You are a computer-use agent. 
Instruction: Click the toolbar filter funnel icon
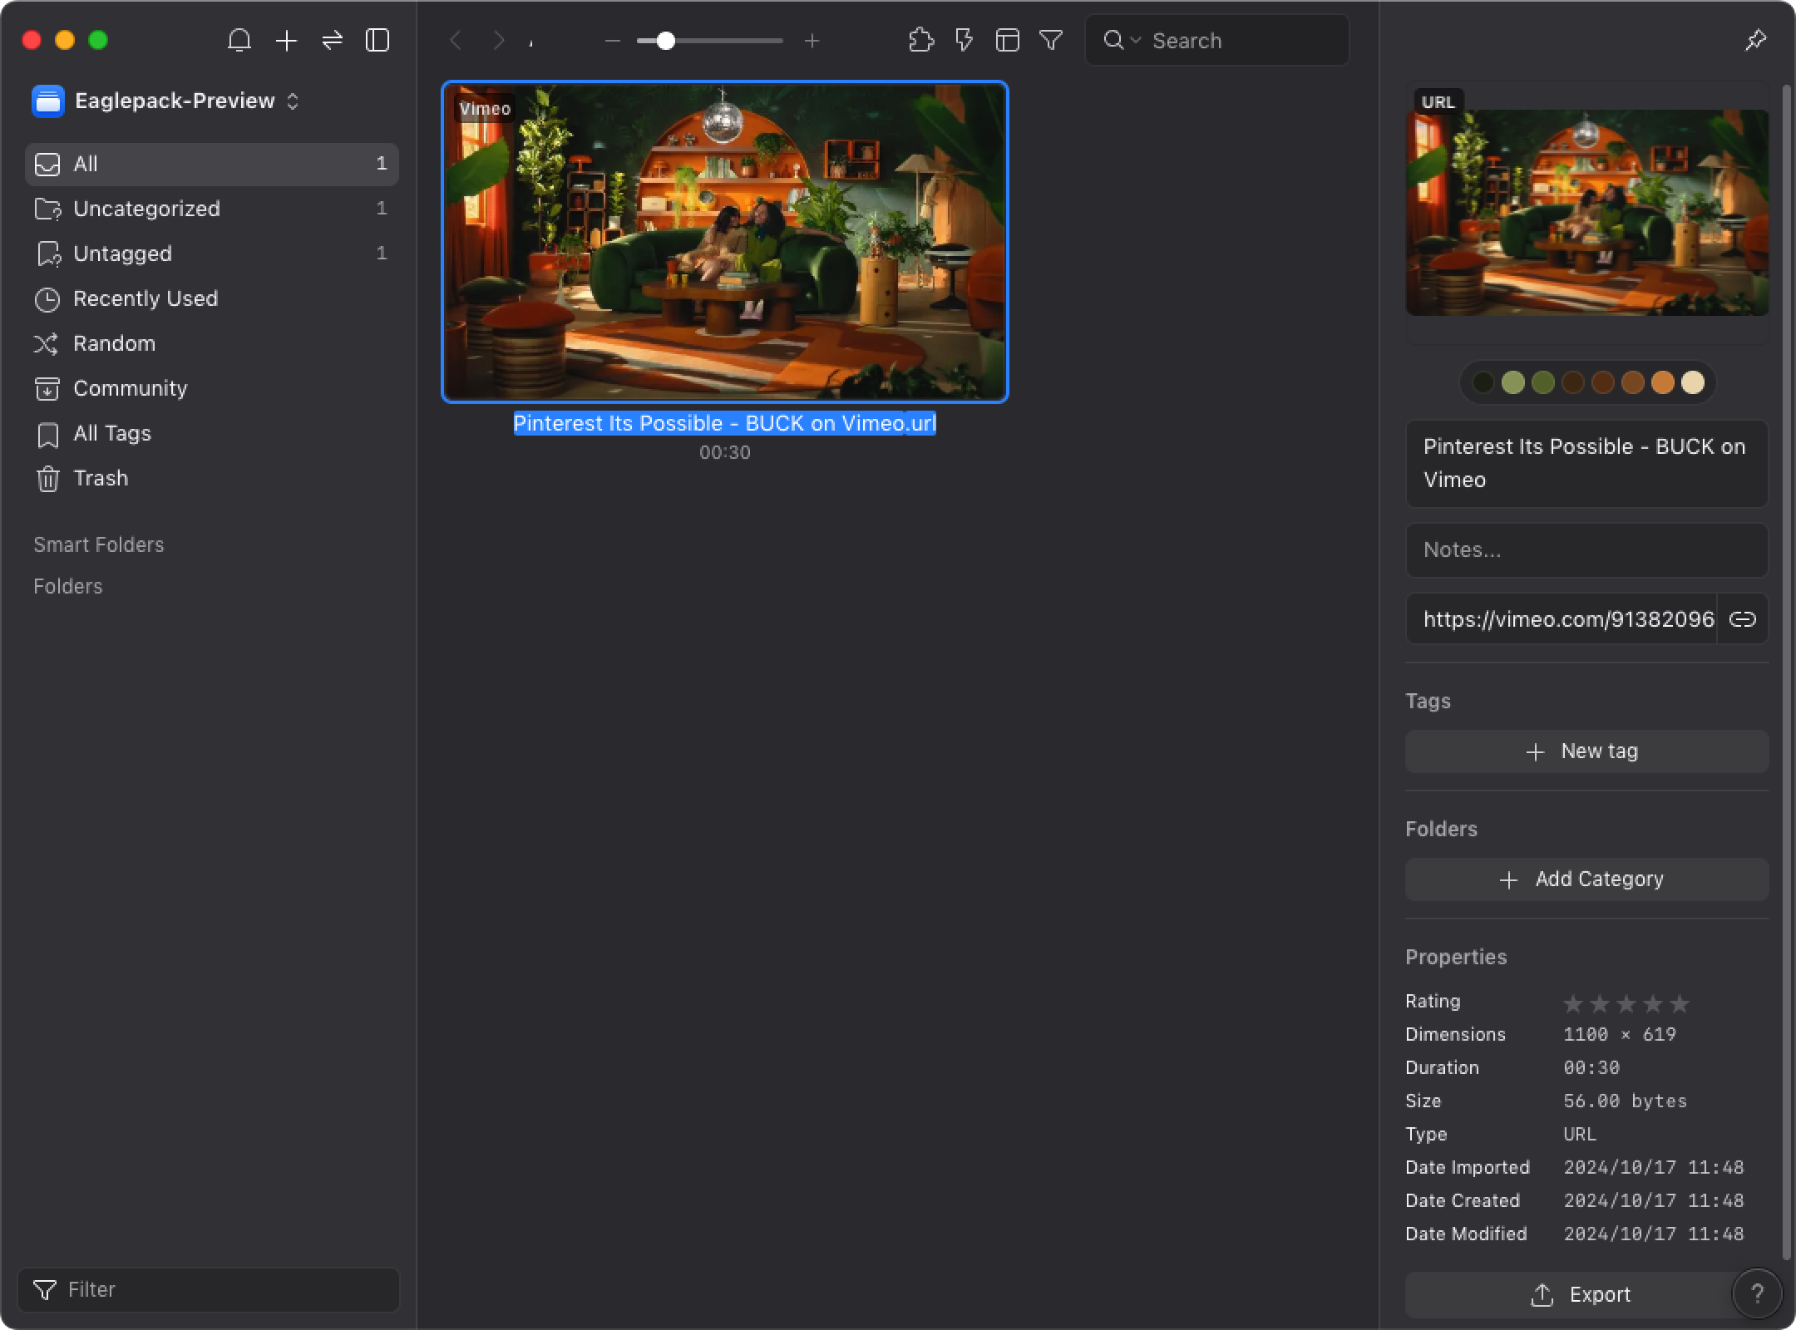(x=1051, y=40)
